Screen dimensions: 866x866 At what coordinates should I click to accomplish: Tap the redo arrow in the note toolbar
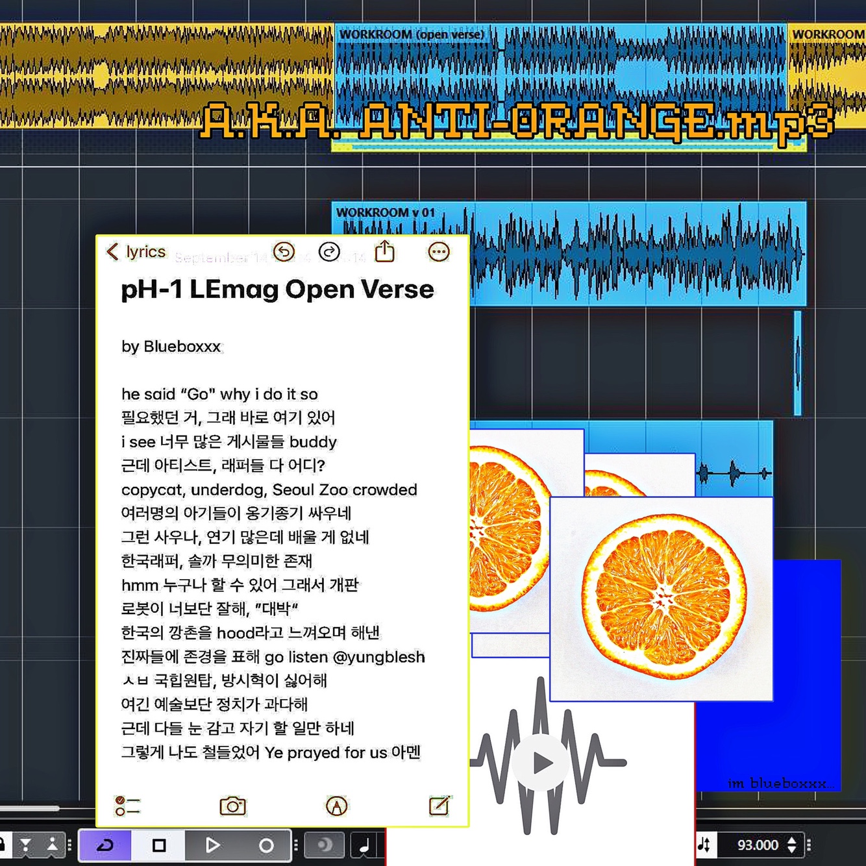coord(329,251)
